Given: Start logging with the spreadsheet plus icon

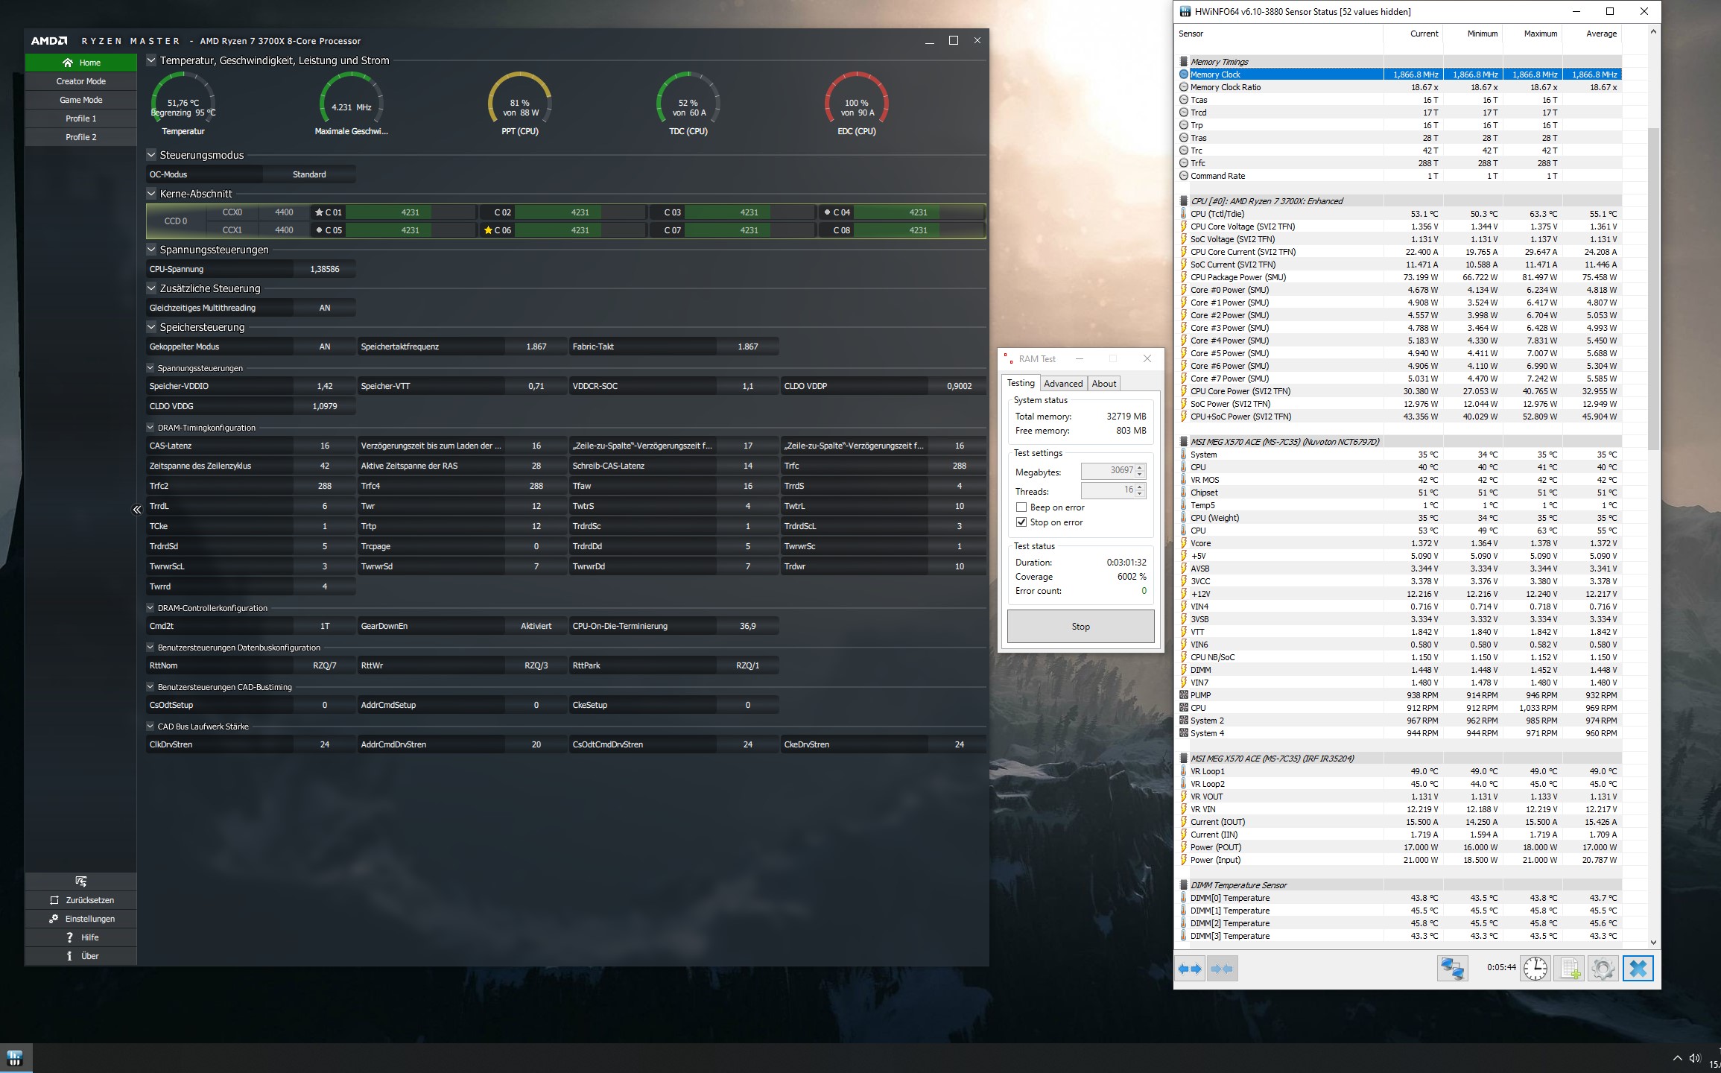Looking at the screenshot, I should tap(1570, 968).
